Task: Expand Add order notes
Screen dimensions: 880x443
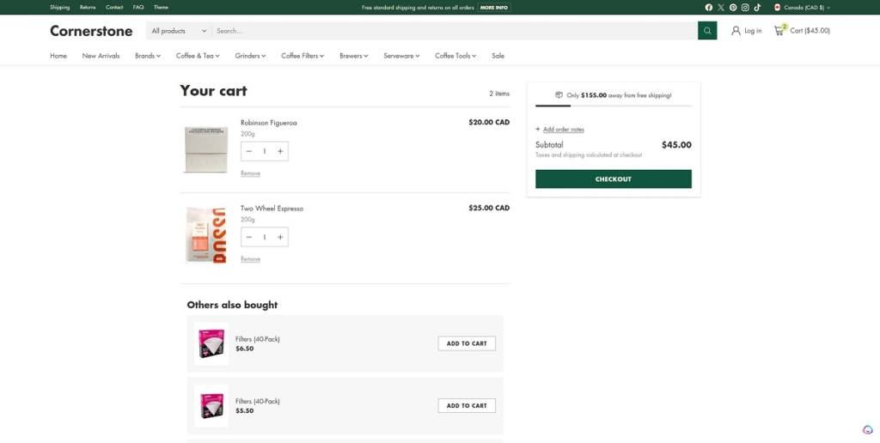Action: pyautogui.click(x=563, y=130)
